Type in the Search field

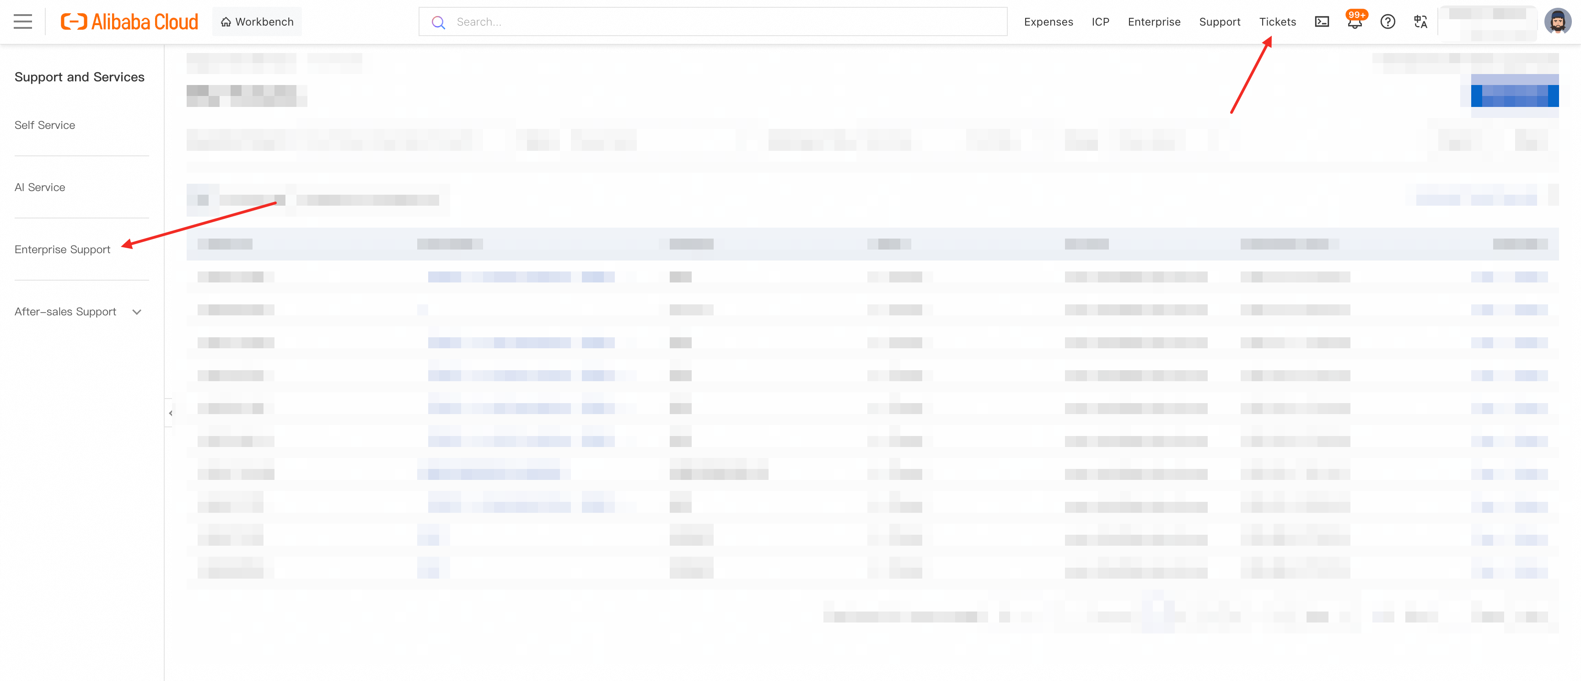click(x=724, y=22)
